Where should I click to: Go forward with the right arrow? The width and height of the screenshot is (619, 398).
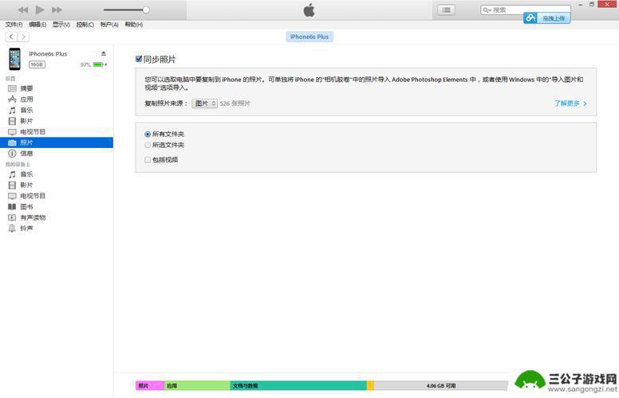pyautogui.click(x=23, y=37)
